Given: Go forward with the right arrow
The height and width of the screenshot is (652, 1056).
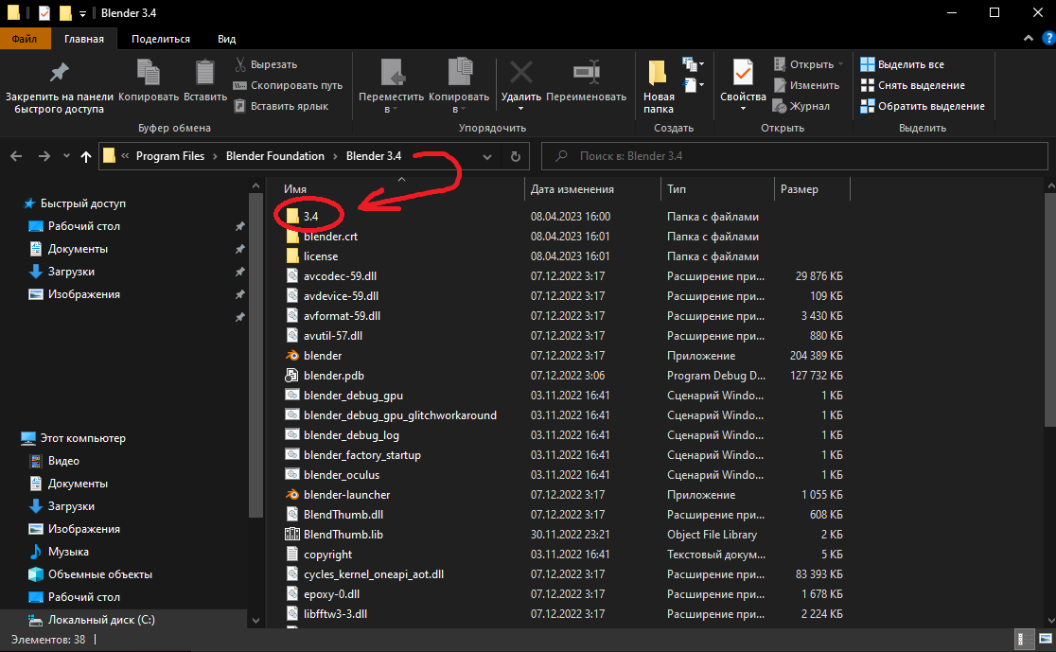Looking at the screenshot, I should pyautogui.click(x=44, y=156).
